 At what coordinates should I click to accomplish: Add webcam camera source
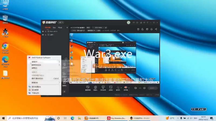coord(96,88)
